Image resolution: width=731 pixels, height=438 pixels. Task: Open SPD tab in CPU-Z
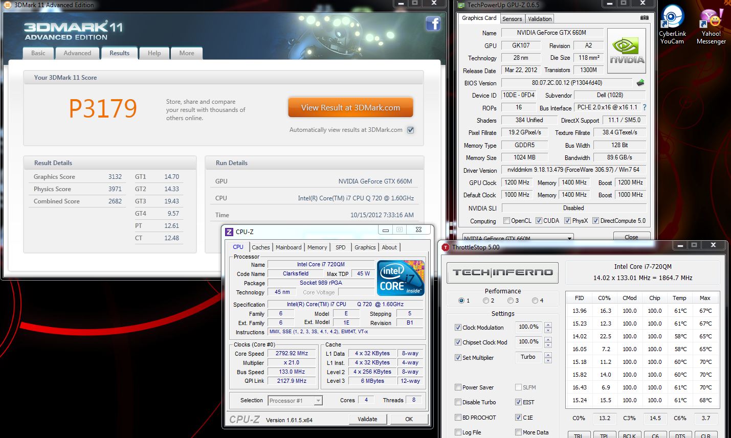[x=341, y=247]
